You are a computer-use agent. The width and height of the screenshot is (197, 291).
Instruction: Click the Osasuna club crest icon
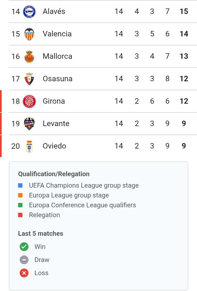29,79
